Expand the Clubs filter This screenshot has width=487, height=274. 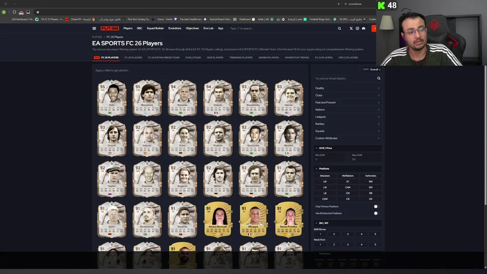[x=347, y=95]
